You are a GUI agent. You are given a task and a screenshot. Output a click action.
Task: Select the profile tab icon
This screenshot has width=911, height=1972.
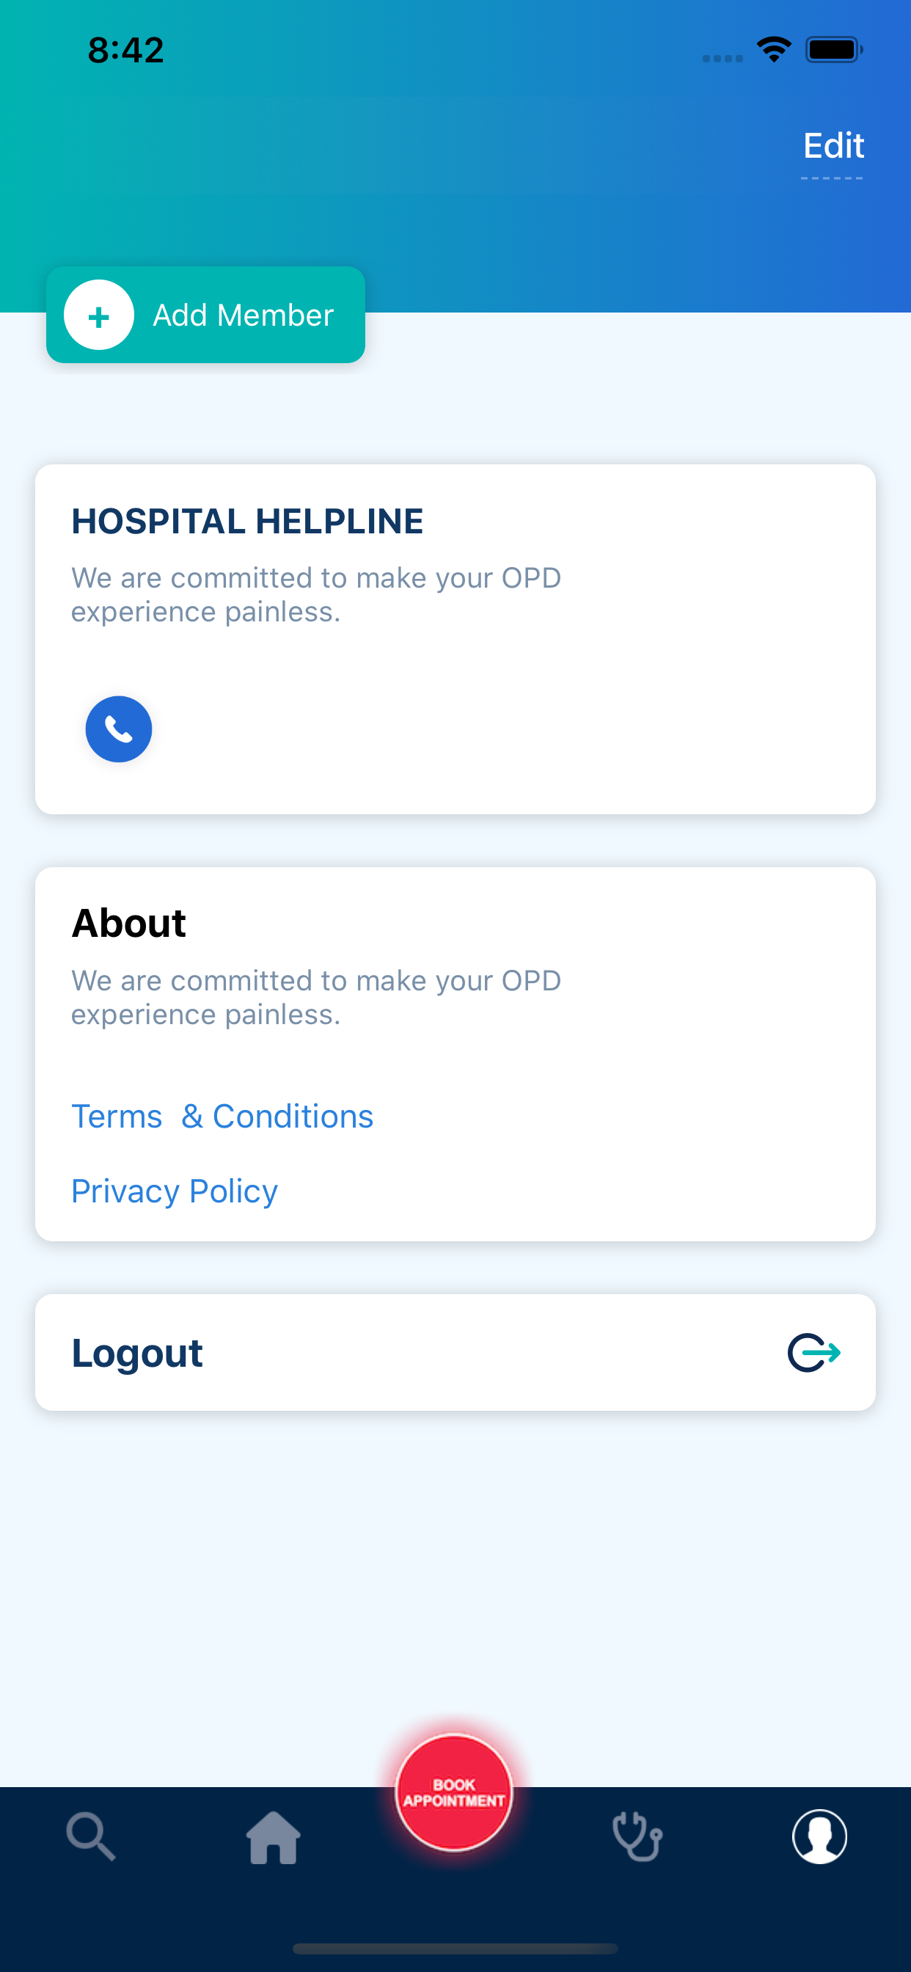point(819,1836)
